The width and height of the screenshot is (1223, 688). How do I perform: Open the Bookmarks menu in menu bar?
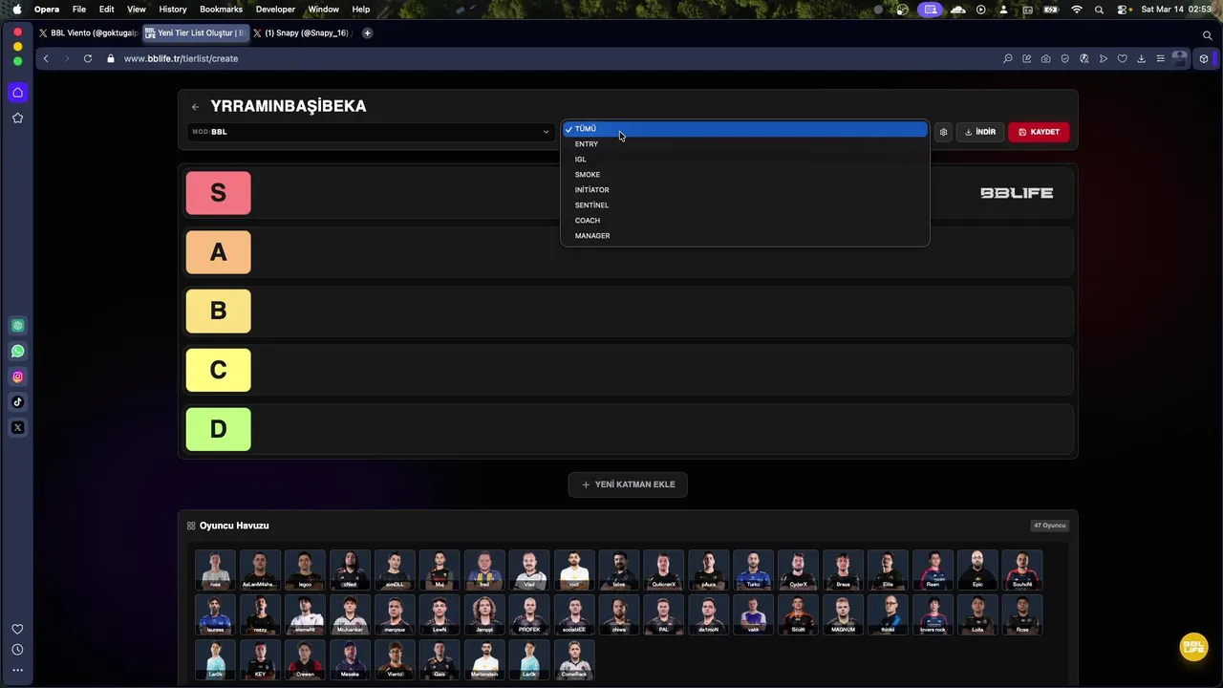(221, 10)
